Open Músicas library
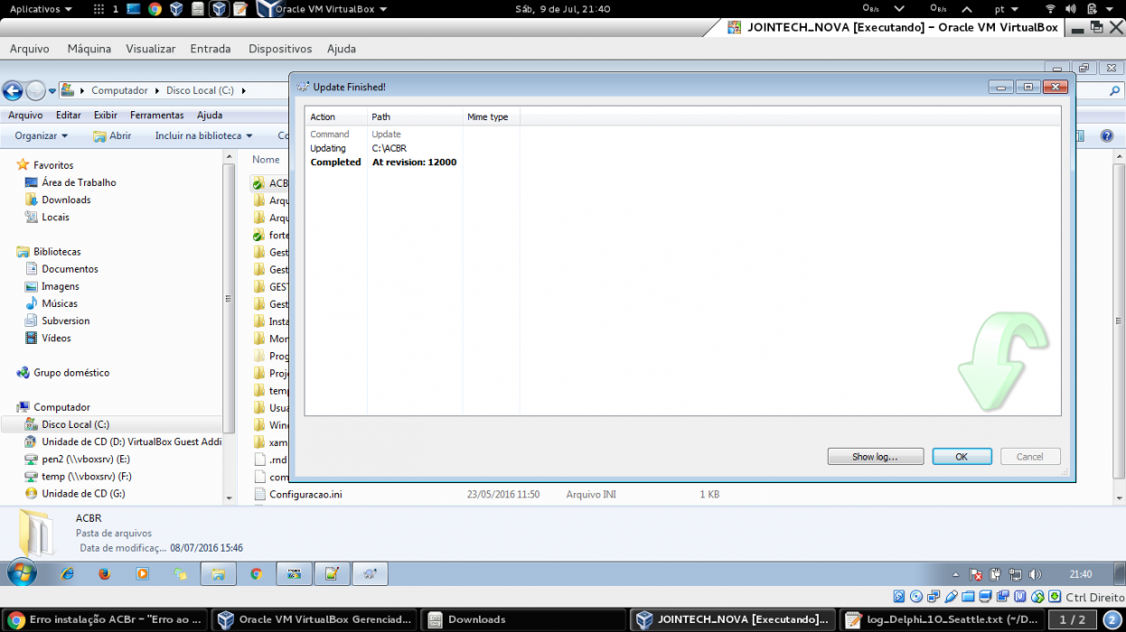Image resolution: width=1126 pixels, height=632 pixels. [60, 303]
